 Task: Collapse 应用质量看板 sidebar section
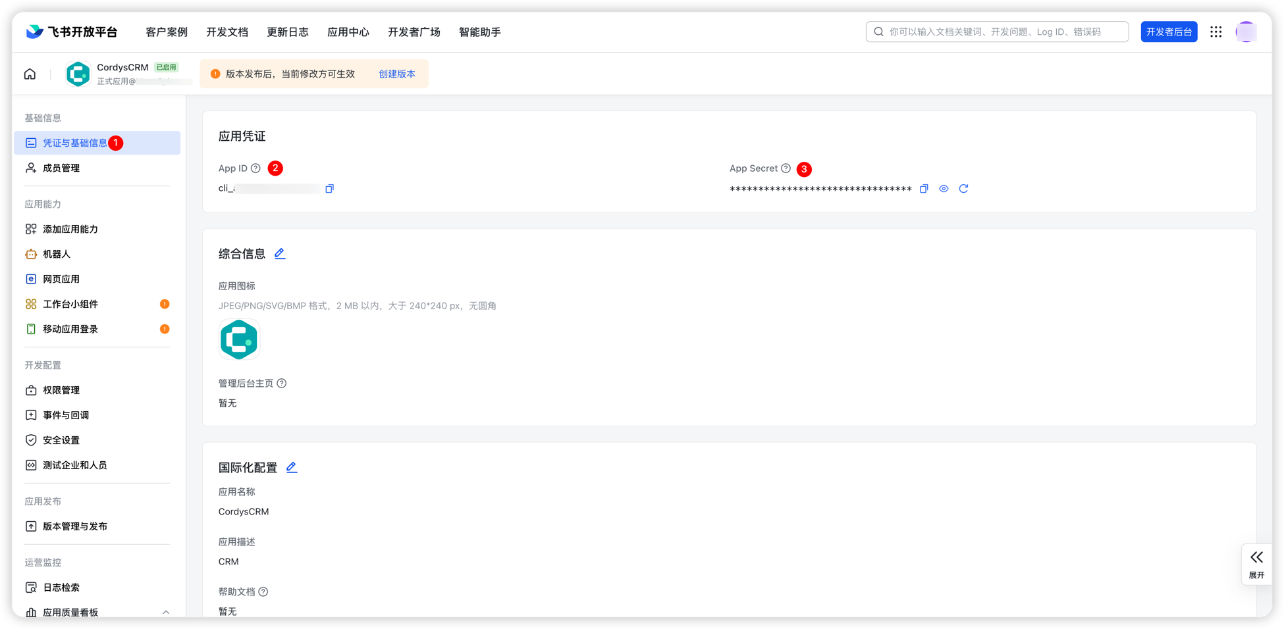[x=166, y=612]
